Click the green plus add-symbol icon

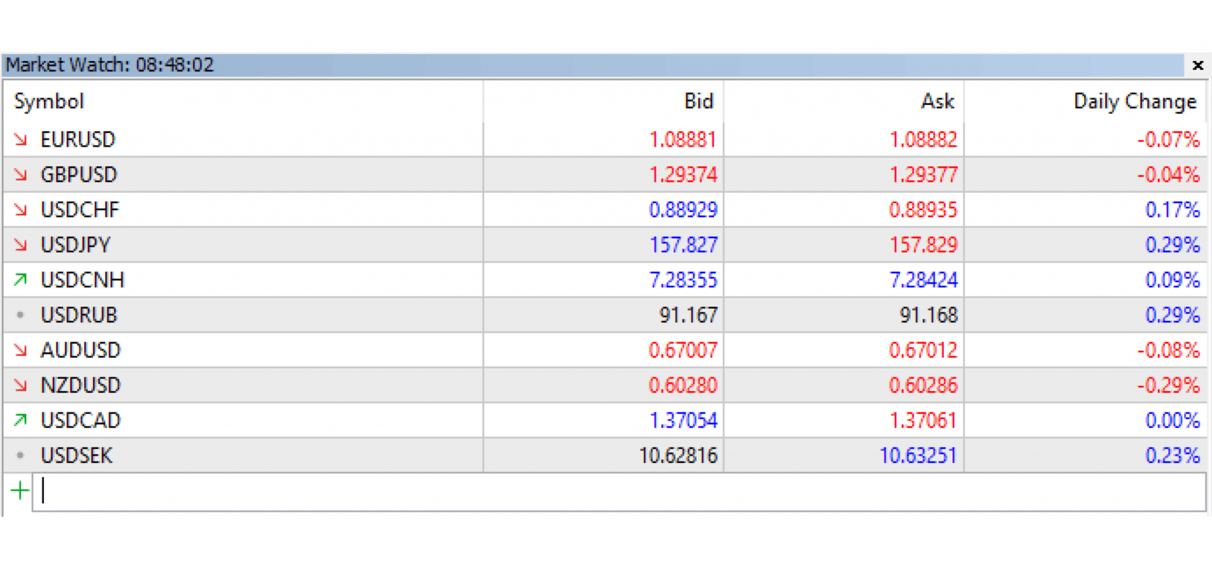(20, 491)
